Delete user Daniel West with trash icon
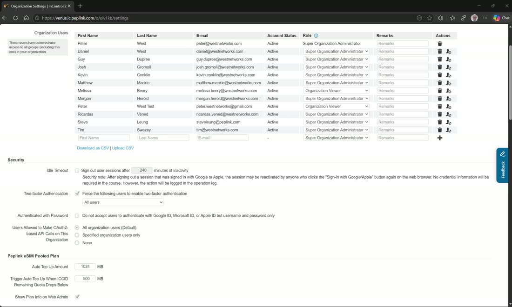The image size is (512, 307). click(439, 51)
